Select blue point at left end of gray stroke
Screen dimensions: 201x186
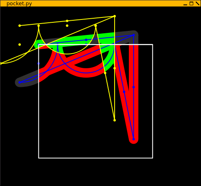pyautogui.click(x=20, y=82)
